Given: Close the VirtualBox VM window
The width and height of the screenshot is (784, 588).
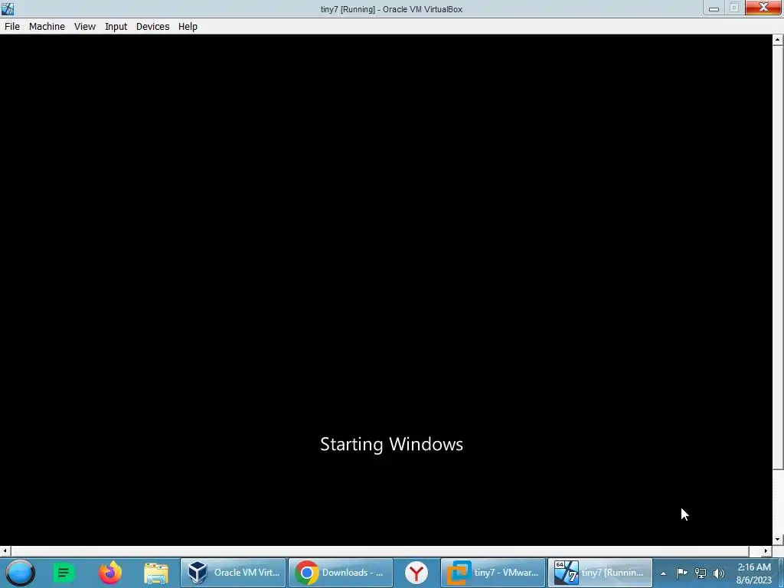Looking at the screenshot, I should tap(763, 8).
